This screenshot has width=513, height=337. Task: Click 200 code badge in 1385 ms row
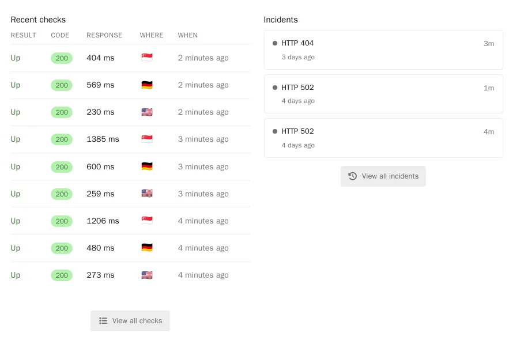coord(62,139)
